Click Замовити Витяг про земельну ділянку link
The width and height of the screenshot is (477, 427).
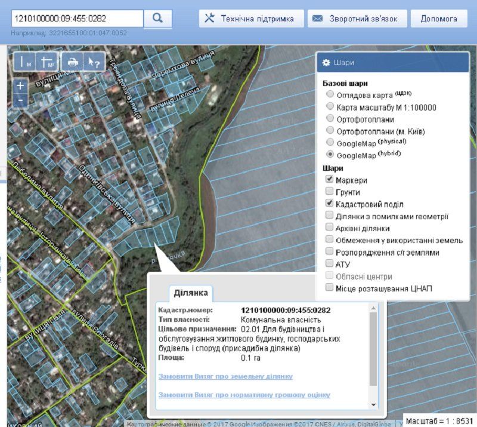(225, 377)
